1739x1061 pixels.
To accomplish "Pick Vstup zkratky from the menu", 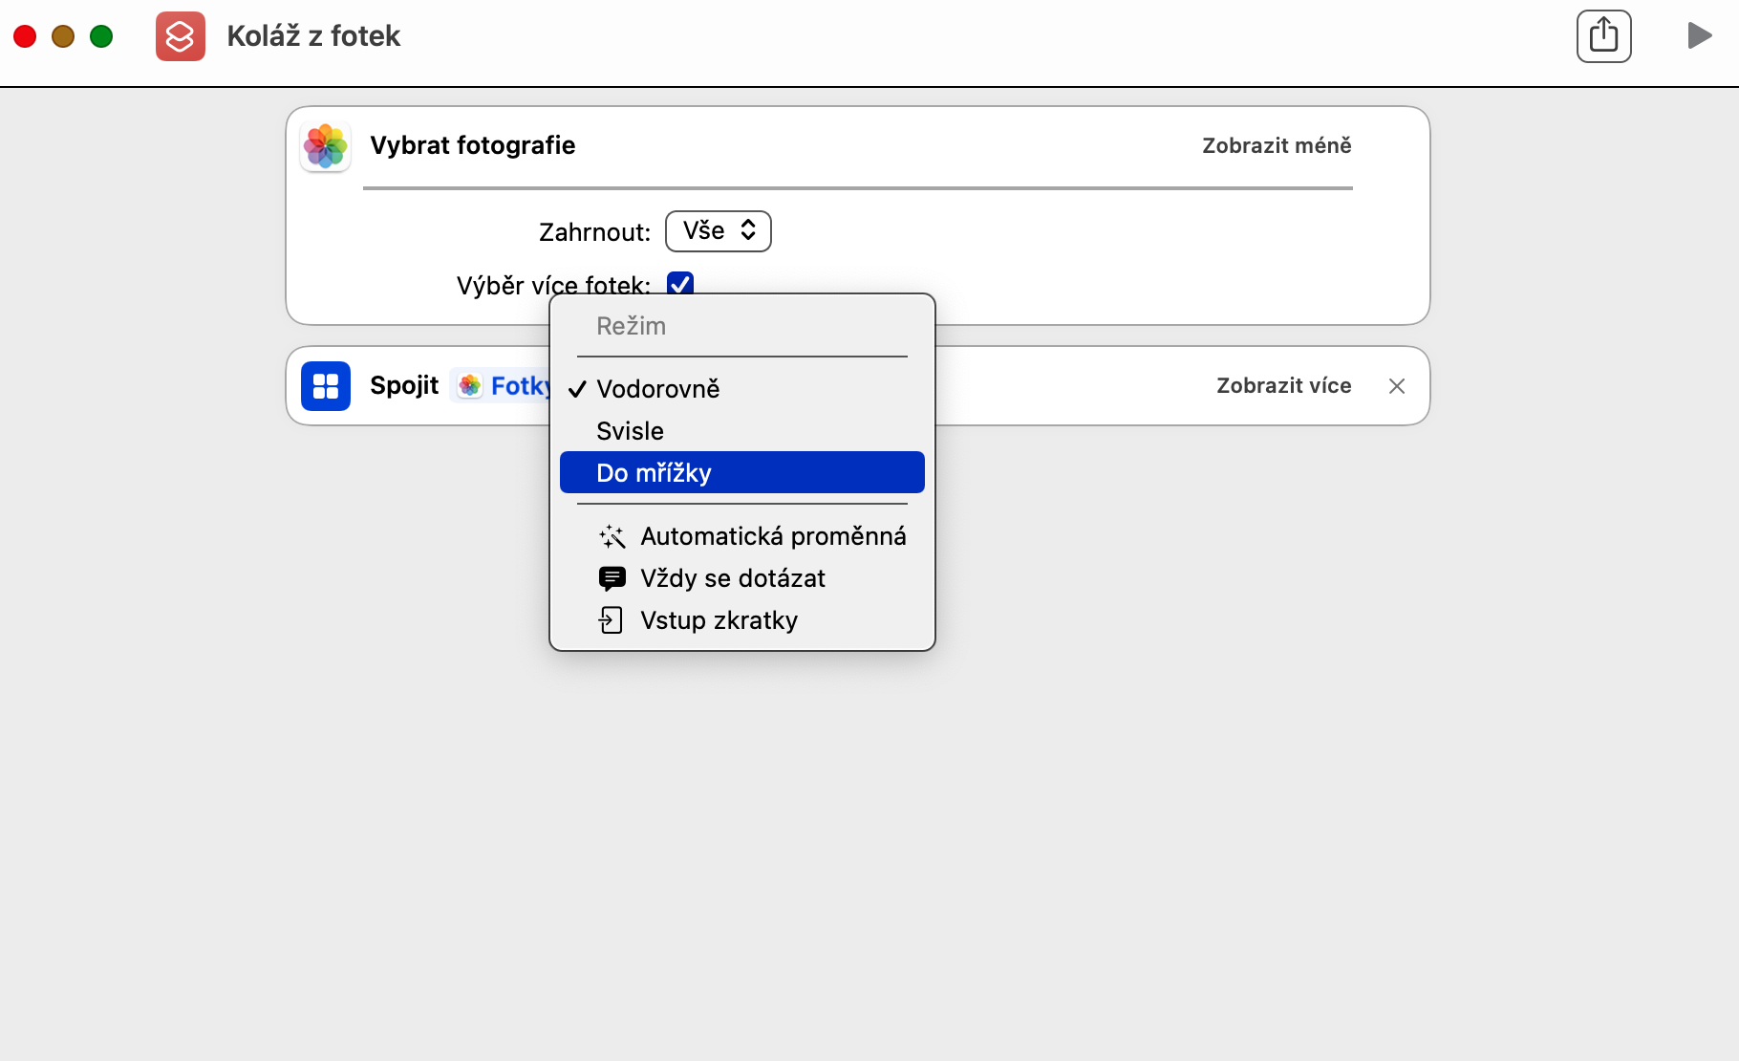I will click(x=719, y=620).
